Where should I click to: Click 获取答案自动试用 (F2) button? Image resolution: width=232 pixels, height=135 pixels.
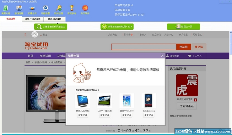click(117, 27)
